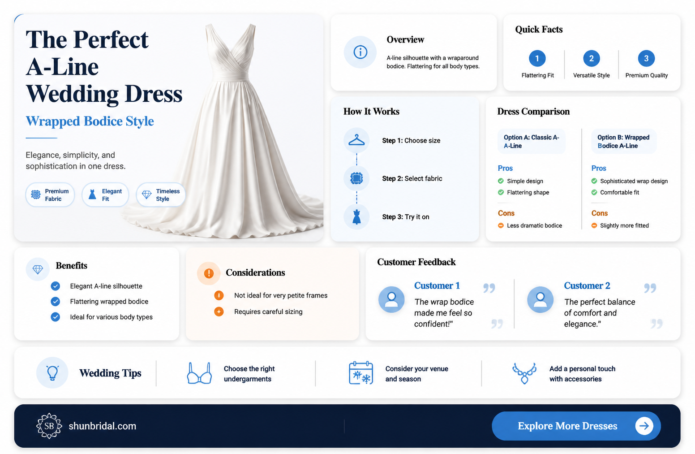Click the Customer 2 avatar icon
This screenshot has width=695, height=454.
(x=540, y=299)
